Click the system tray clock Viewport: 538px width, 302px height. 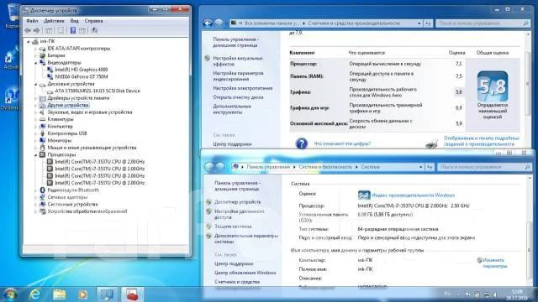(x=517, y=294)
